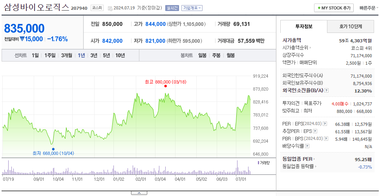
Task: Select 3개월 line chart period
Action: tap(67, 55)
